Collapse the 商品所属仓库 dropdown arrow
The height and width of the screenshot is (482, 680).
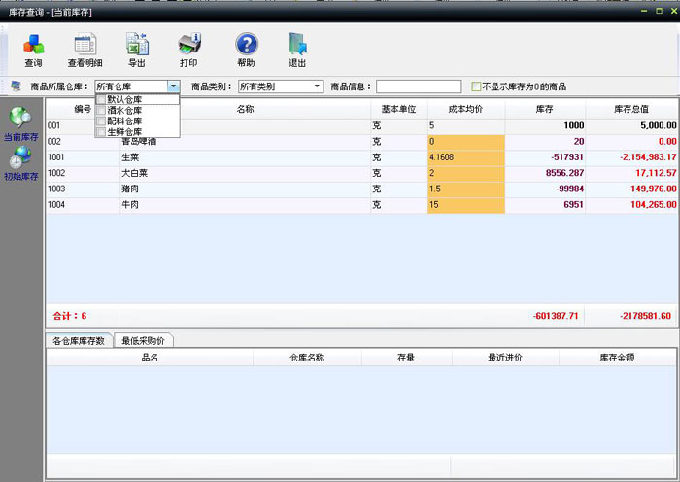(173, 86)
